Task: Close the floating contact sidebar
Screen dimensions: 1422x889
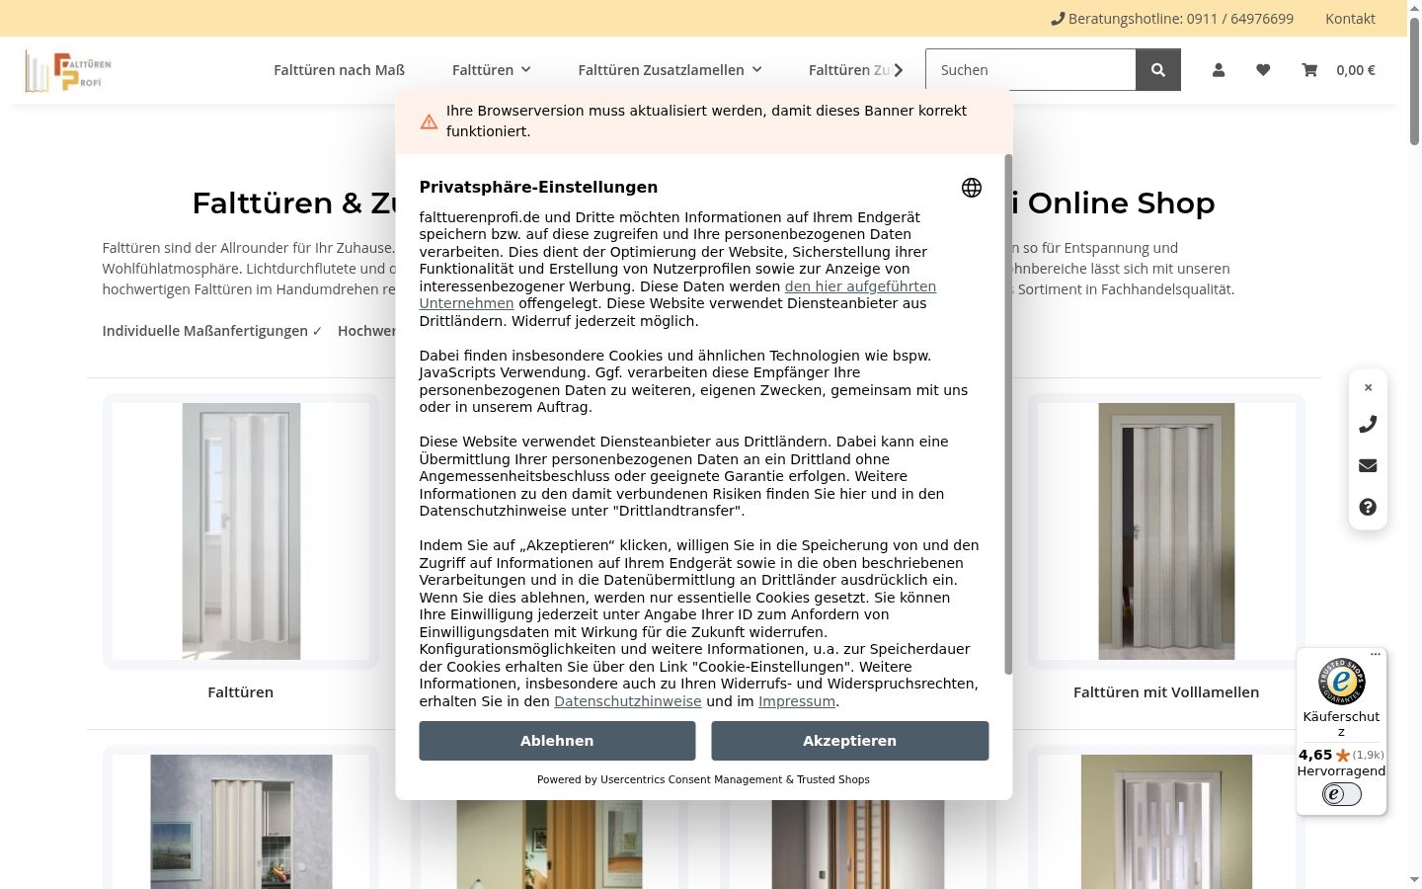Action: pyautogui.click(x=1368, y=387)
